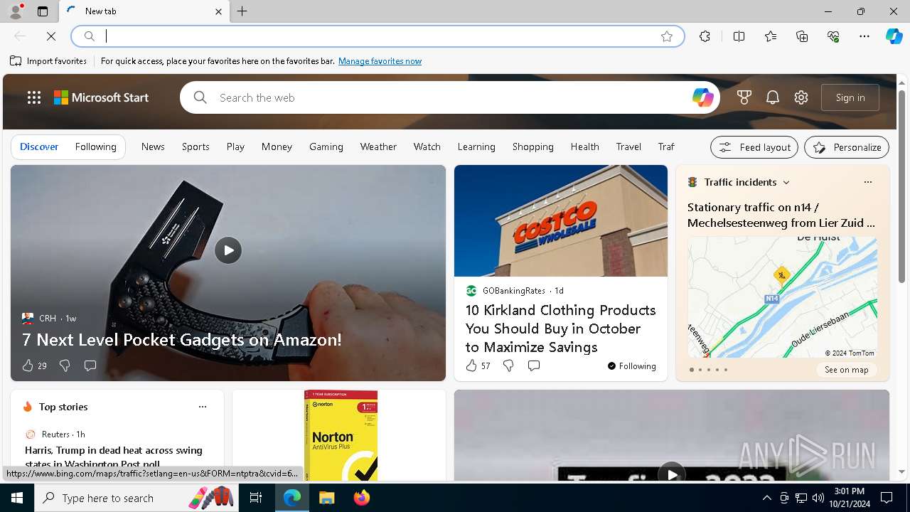Open the browser profile icon
This screenshot has height=512, width=910.
(x=16, y=11)
